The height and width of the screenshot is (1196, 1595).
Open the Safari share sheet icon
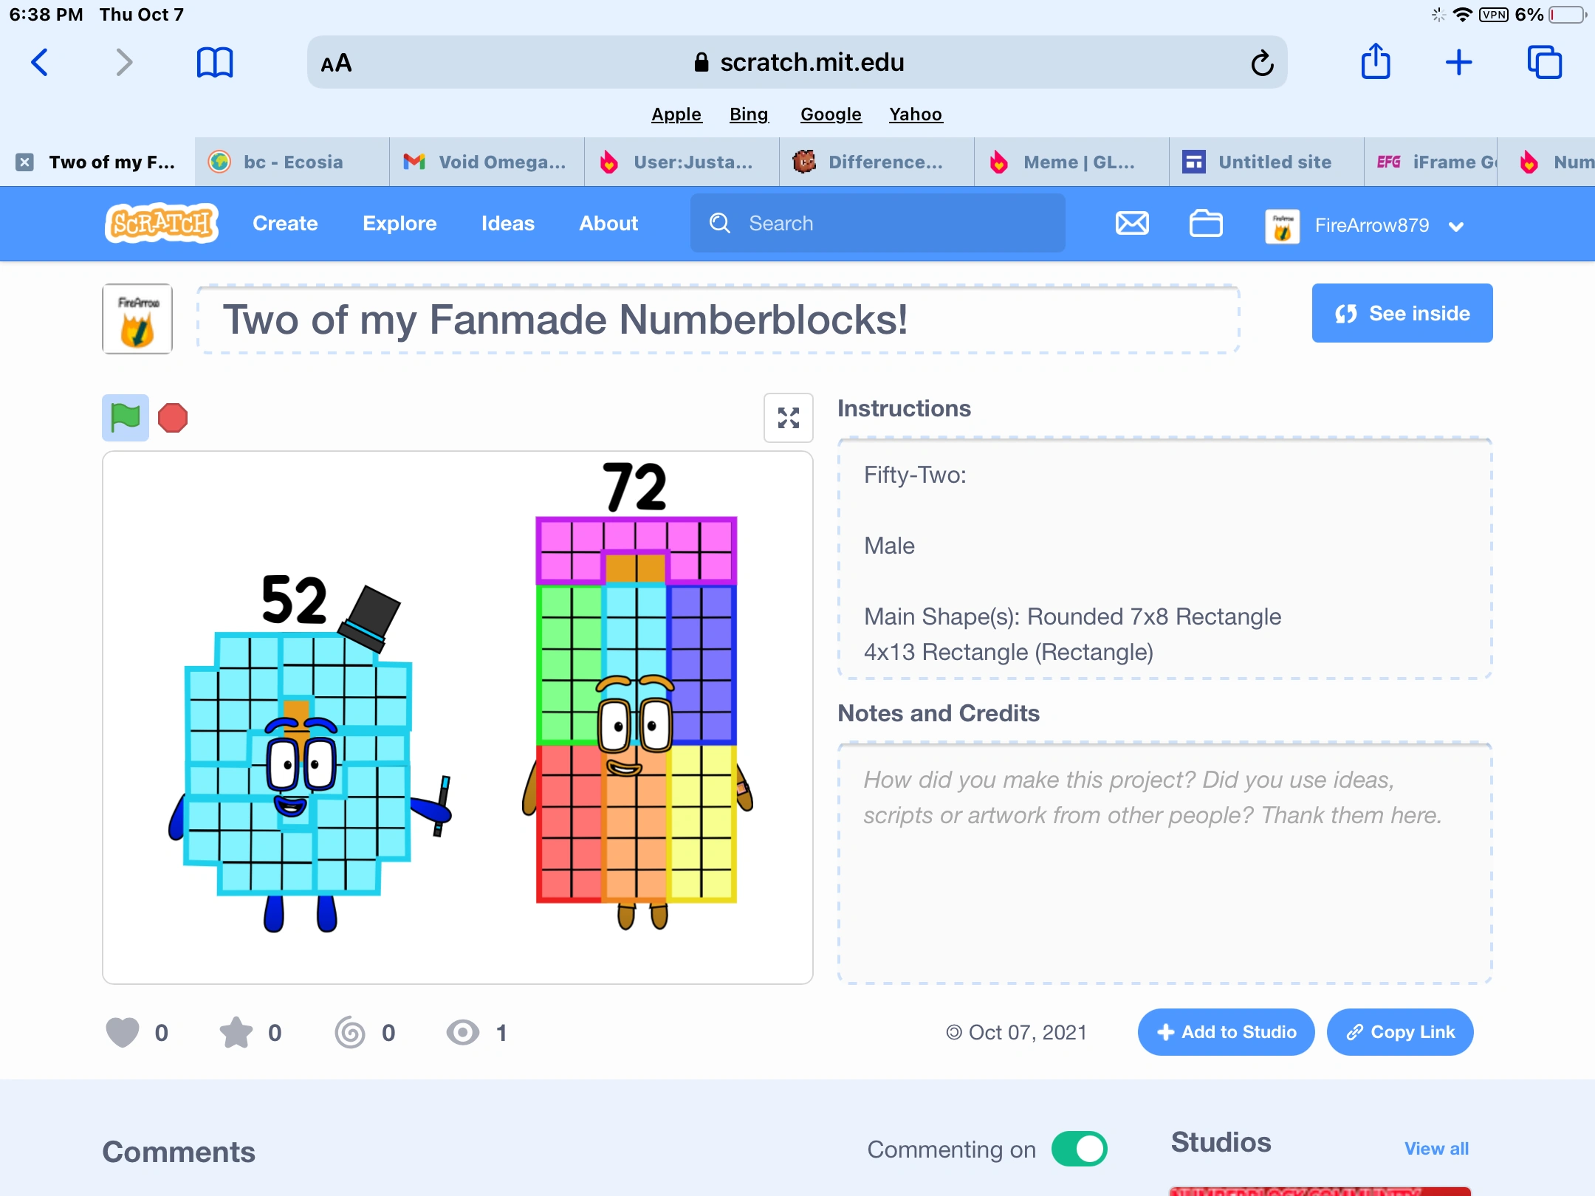point(1375,63)
